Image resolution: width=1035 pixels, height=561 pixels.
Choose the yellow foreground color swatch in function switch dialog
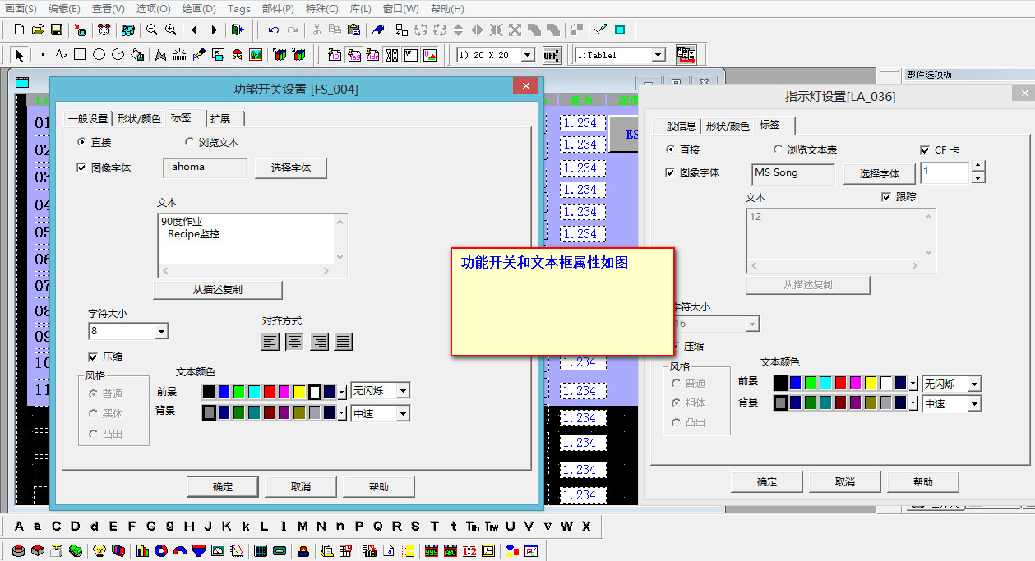299,392
